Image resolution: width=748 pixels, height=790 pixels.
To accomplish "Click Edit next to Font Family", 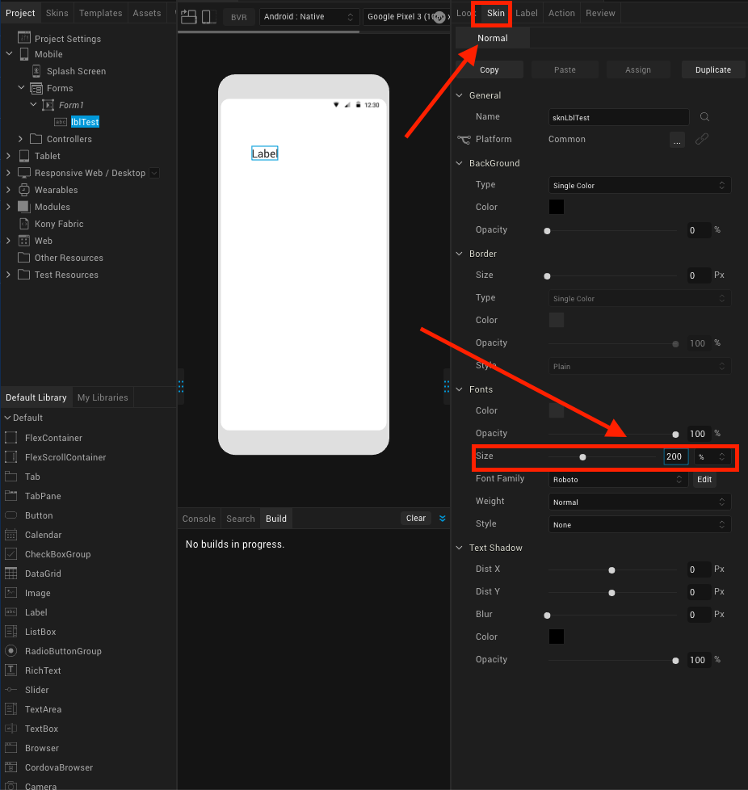I will tap(704, 479).
